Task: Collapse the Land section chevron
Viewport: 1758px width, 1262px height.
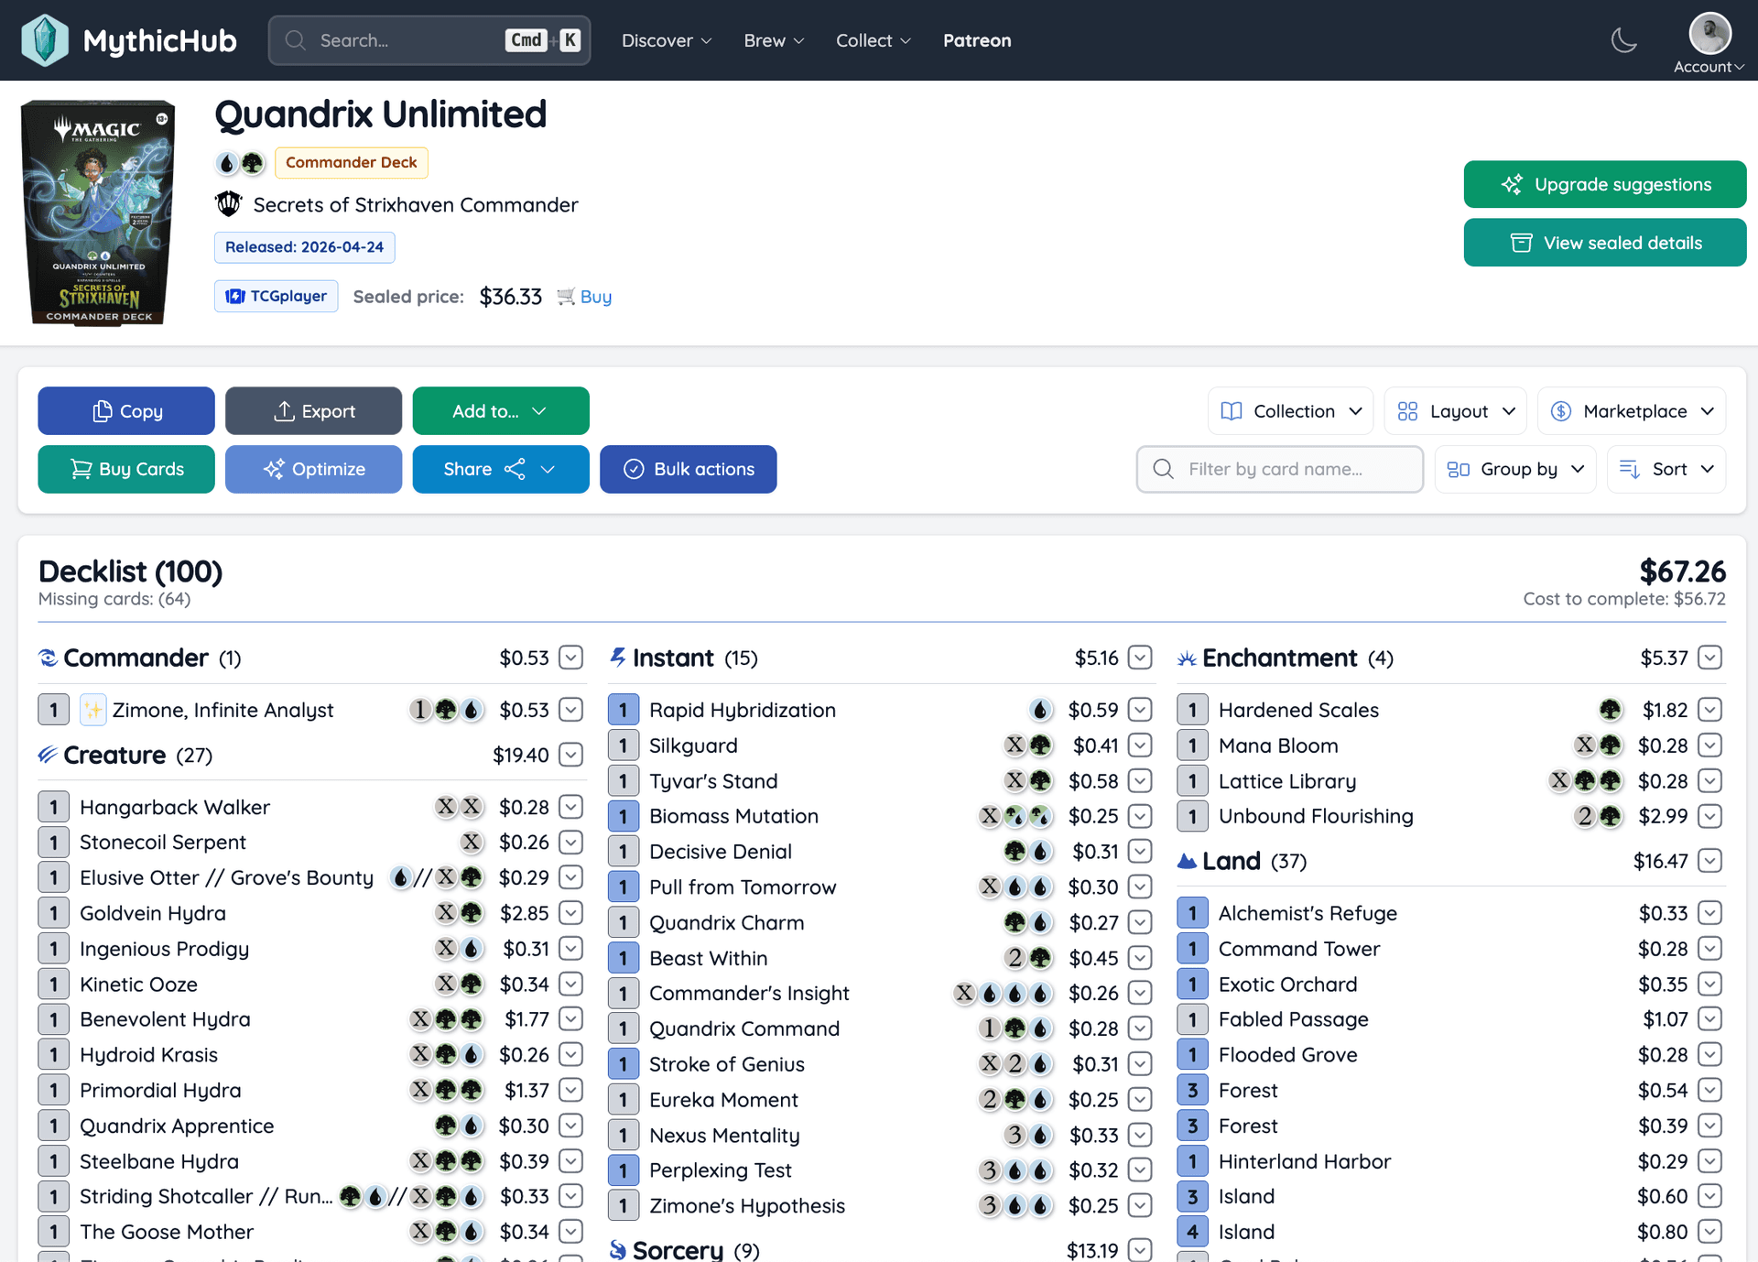Action: pyautogui.click(x=1709, y=861)
